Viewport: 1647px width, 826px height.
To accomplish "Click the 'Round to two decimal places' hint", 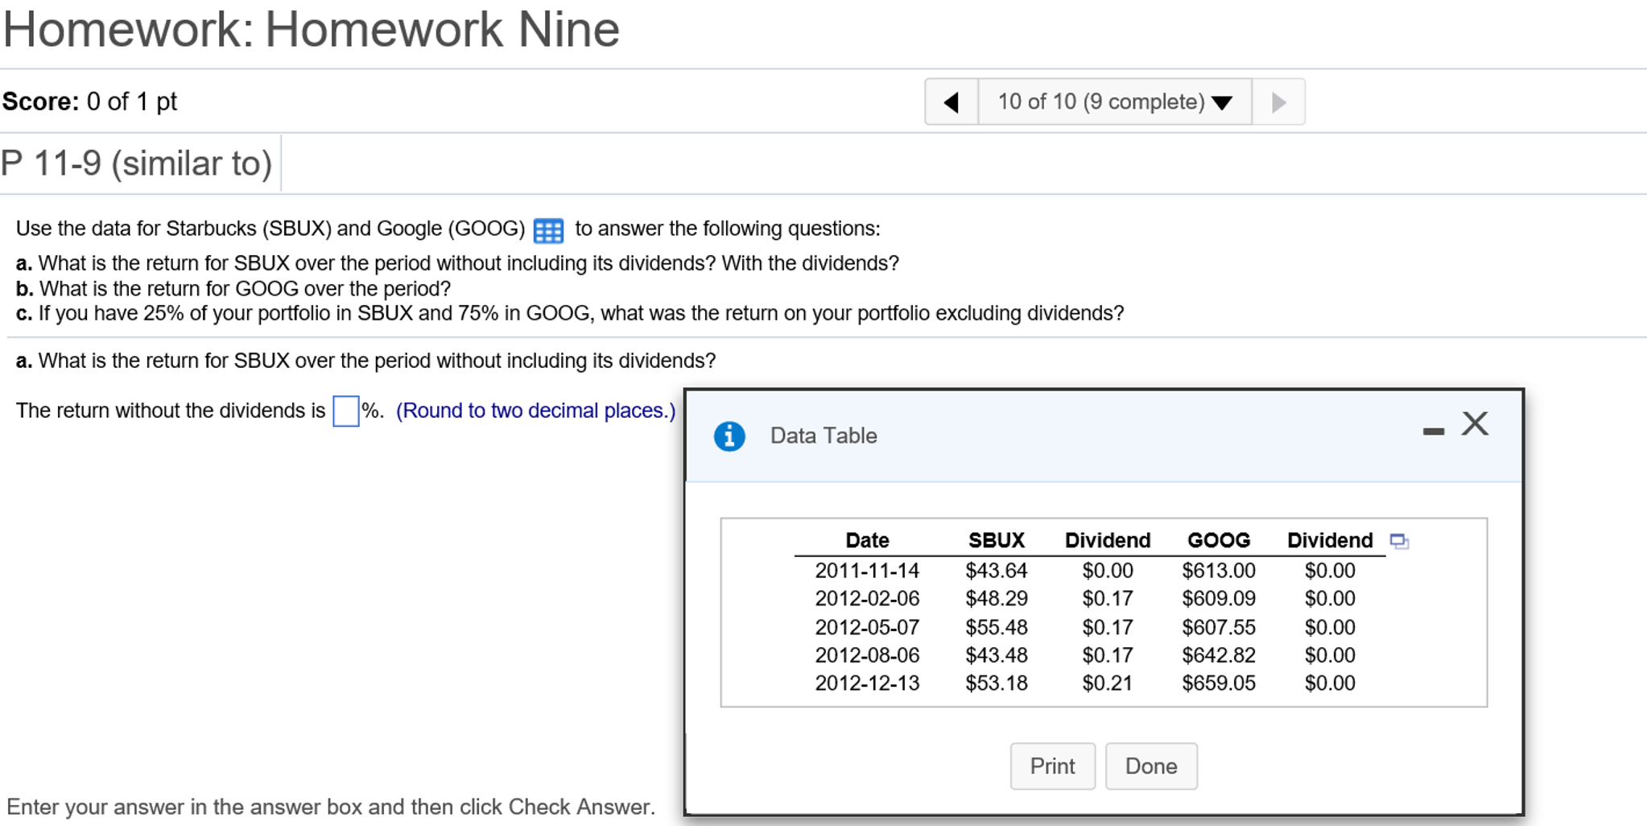I will [x=535, y=411].
